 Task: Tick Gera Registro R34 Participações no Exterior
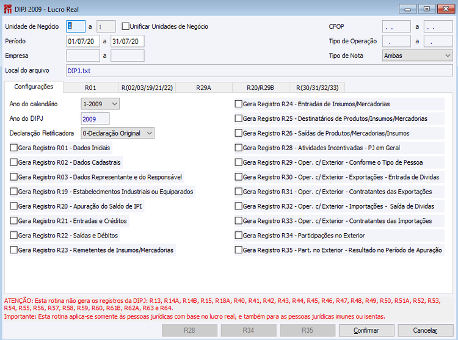239,235
